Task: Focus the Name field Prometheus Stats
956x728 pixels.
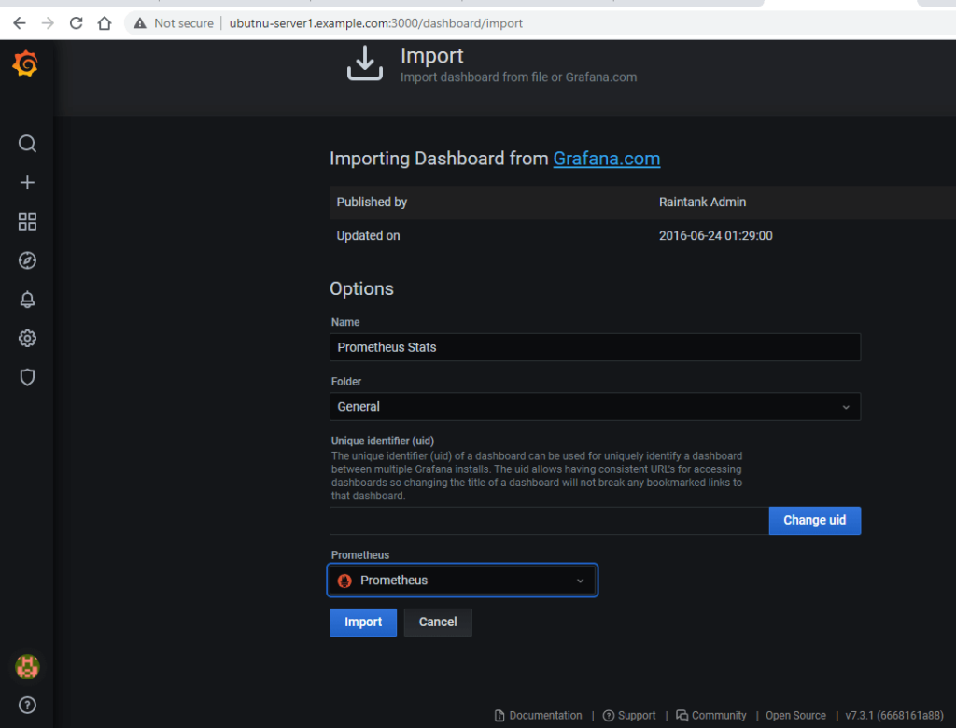Action: 595,347
